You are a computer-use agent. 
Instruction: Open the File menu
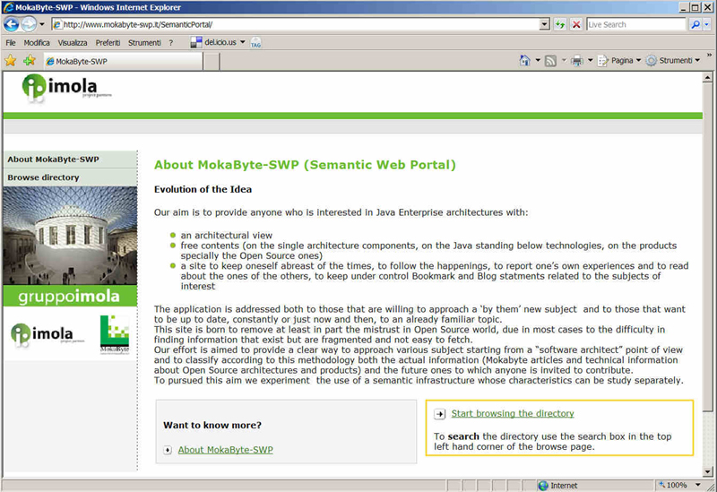[x=11, y=42]
